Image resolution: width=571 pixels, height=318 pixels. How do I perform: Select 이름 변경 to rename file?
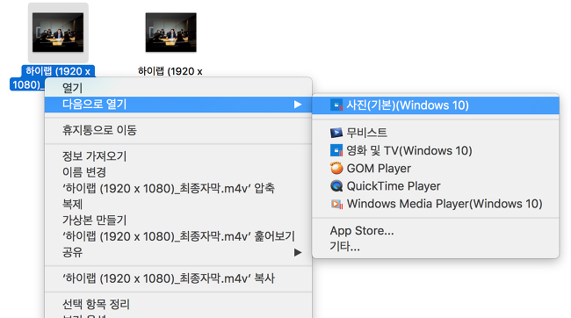[x=178, y=172]
